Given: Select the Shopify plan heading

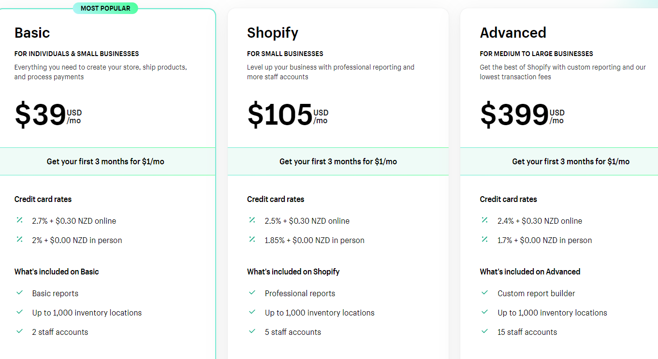Looking at the screenshot, I should [273, 33].
